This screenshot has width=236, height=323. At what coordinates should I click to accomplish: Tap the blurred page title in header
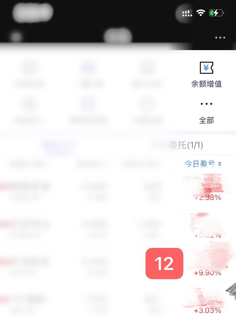(118, 36)
